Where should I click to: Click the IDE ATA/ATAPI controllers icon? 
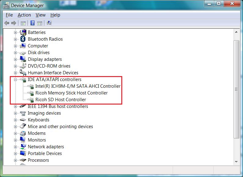click(x=23, y=79)
